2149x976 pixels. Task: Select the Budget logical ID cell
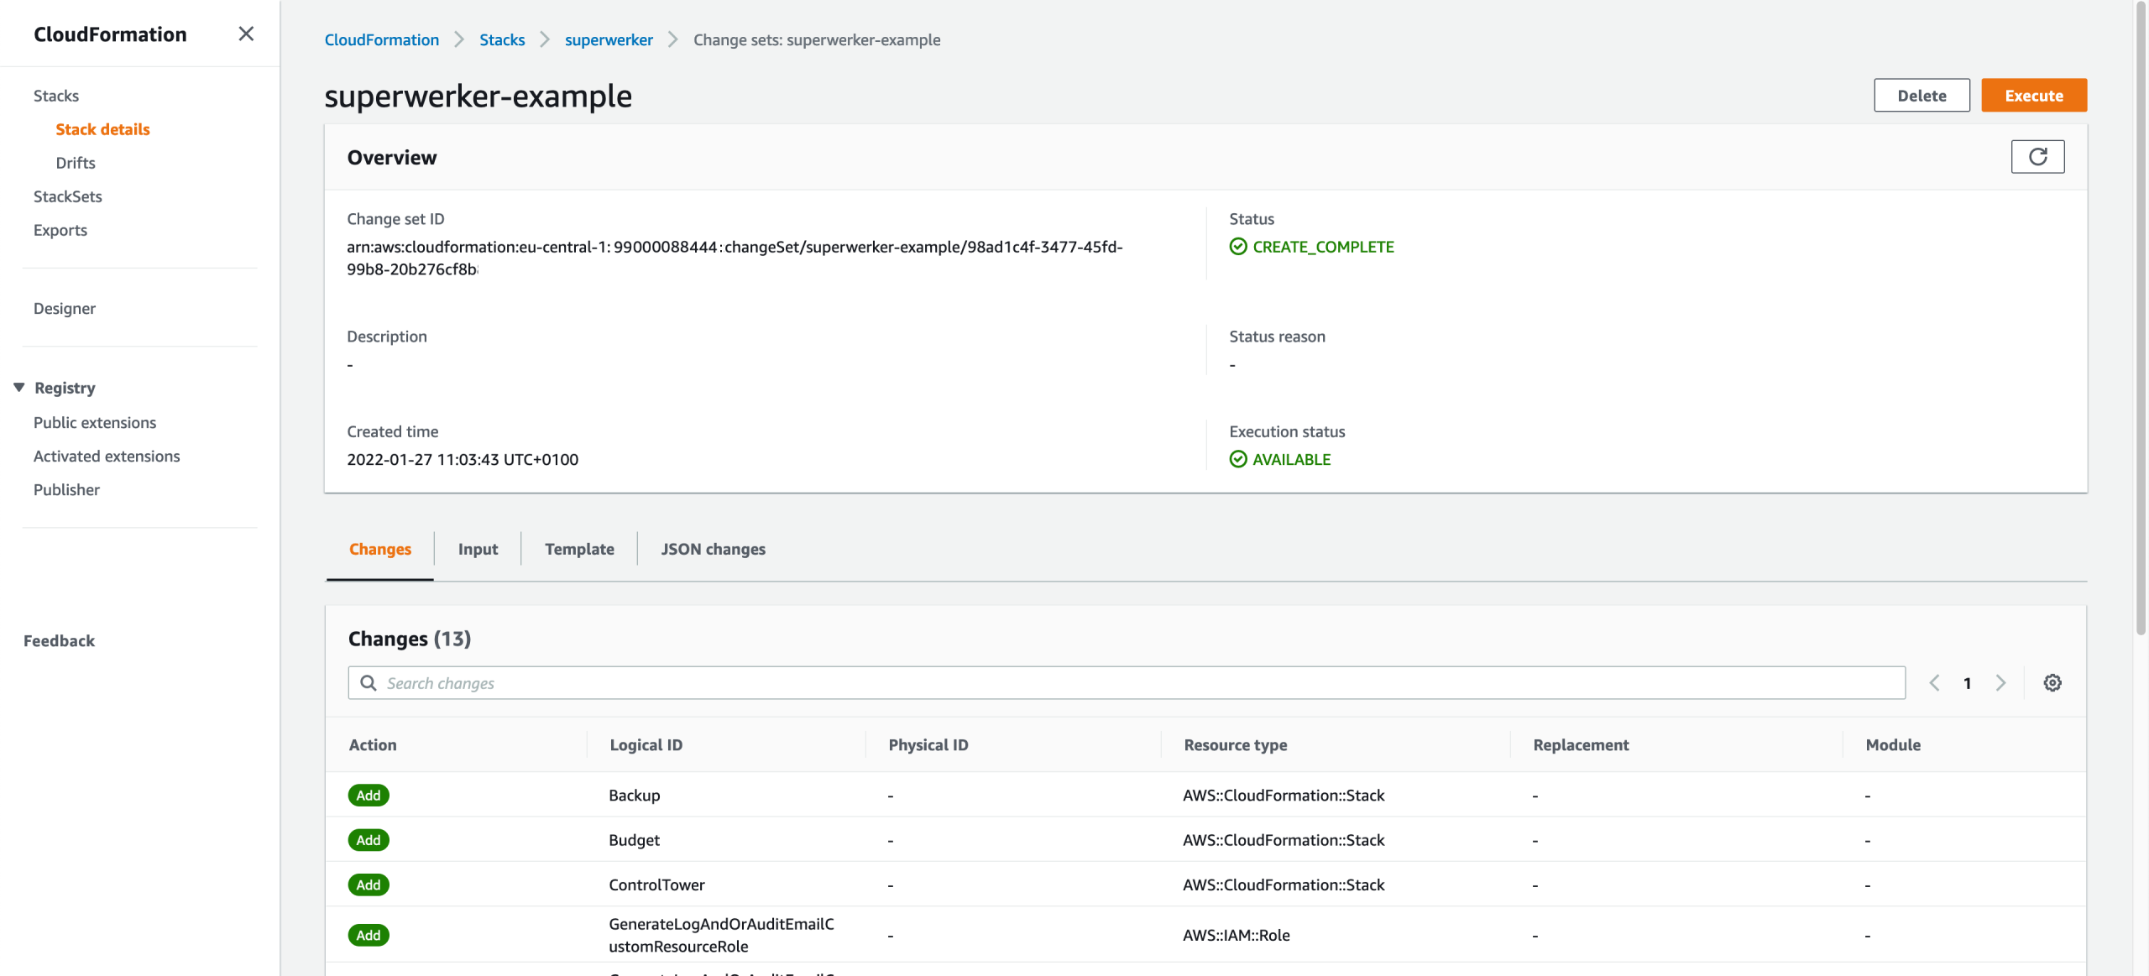[635, 840]
